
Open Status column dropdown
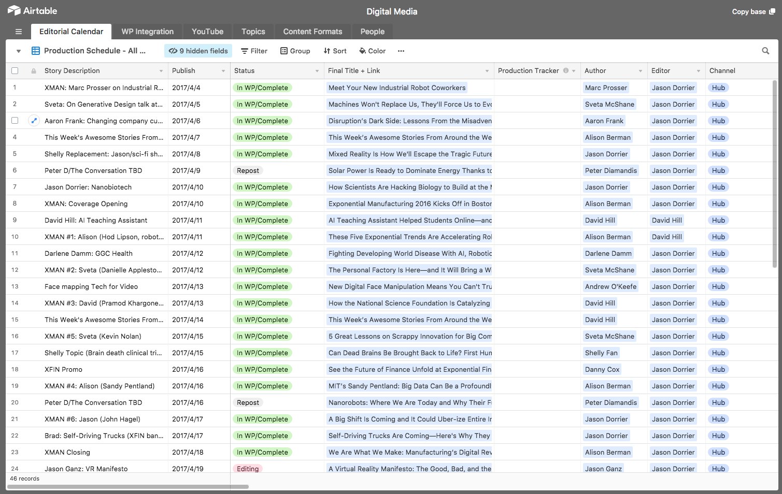317,71
